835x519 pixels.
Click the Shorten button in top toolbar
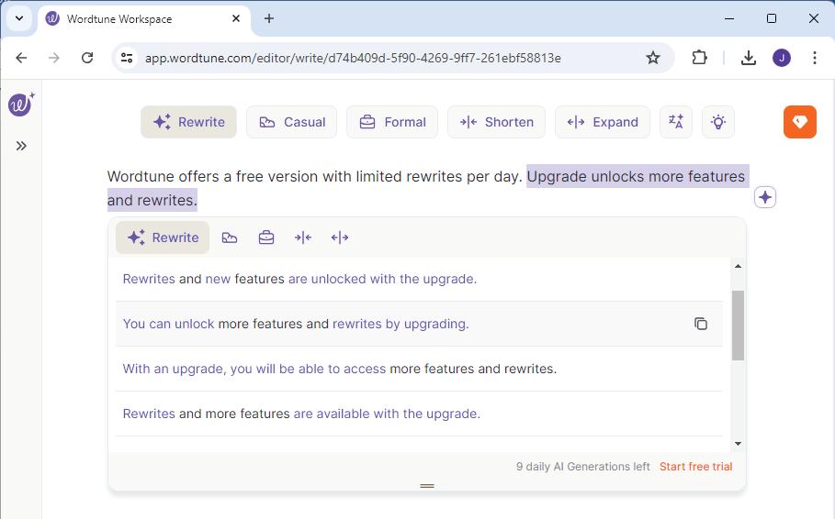pos(496,122)
